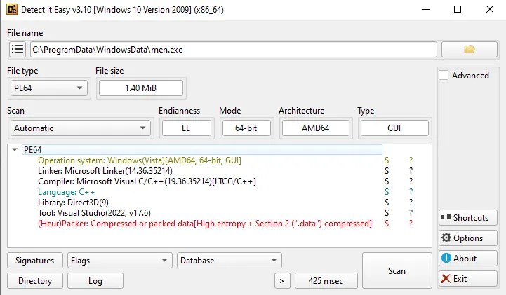Screen dimensions: 506x295
Task: Click the 64-bit mode button
Action: [246, 128]
